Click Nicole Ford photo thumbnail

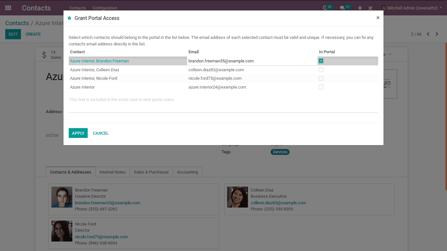pos(62,231)
